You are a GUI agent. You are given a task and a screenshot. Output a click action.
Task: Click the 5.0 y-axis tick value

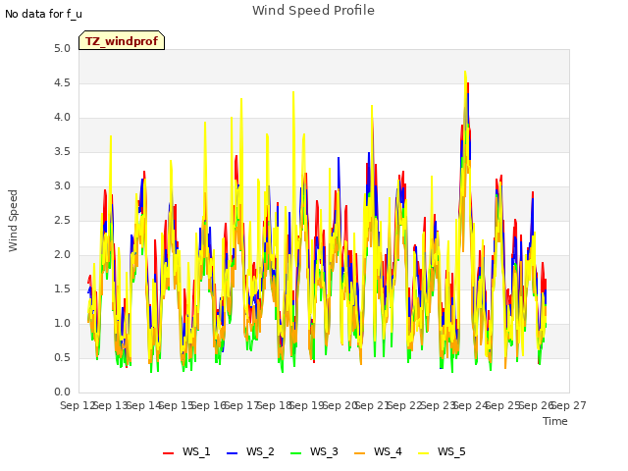pos(62,48)
